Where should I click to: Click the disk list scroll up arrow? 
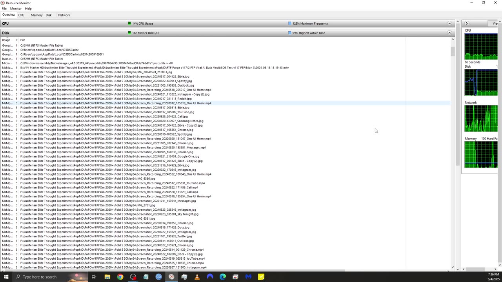click(453, 40)
